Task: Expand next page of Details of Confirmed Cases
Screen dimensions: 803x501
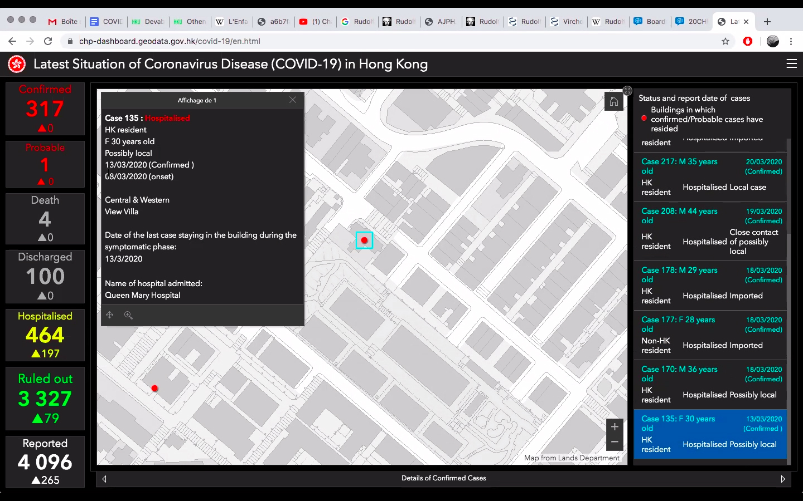Action: tap(783, 478)
